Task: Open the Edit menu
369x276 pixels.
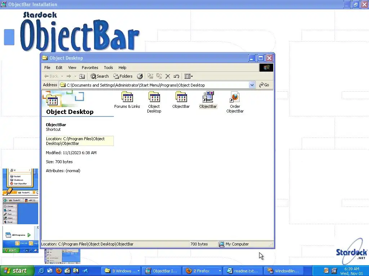Action: [59, 68]
